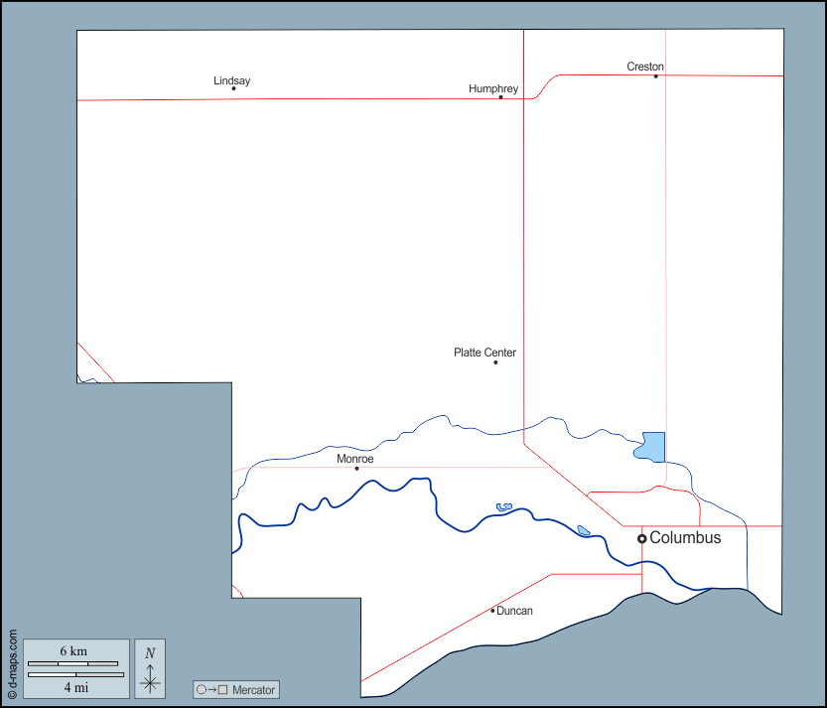Click the Monroe town dot marker
827x708 pixels.
pos(356,469)
